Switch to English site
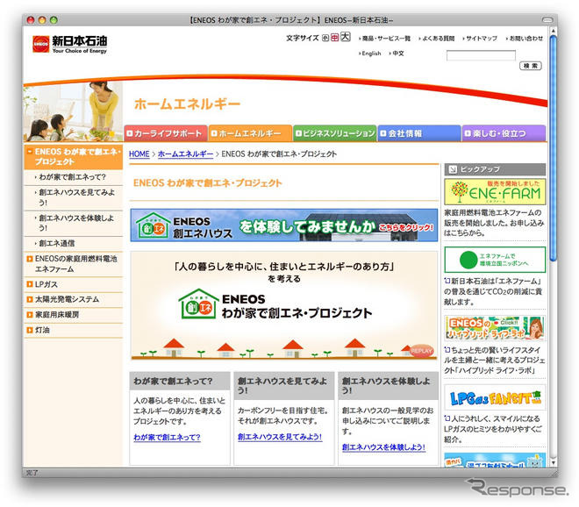This screenshot has width=579, height=507. (x=369, y=54)
